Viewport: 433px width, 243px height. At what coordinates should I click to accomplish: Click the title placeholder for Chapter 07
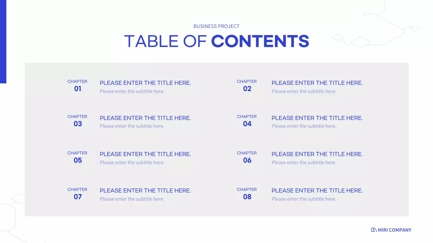tap(145, 191)
